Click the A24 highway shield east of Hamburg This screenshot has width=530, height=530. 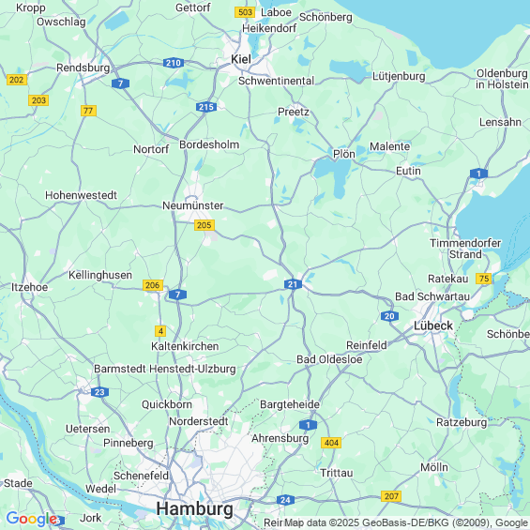pyautogui.click(x=285, y=500)
